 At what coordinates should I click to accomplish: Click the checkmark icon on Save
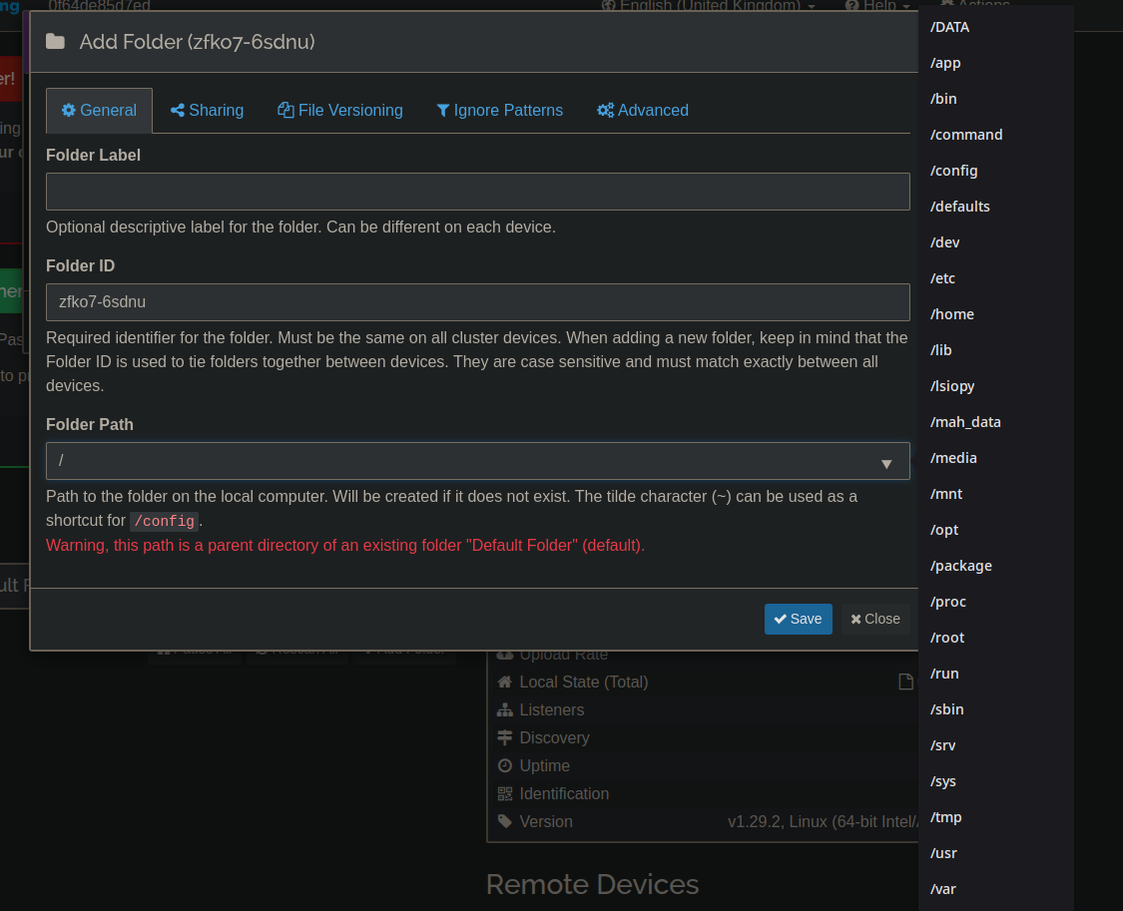click(x=781, y=619)
